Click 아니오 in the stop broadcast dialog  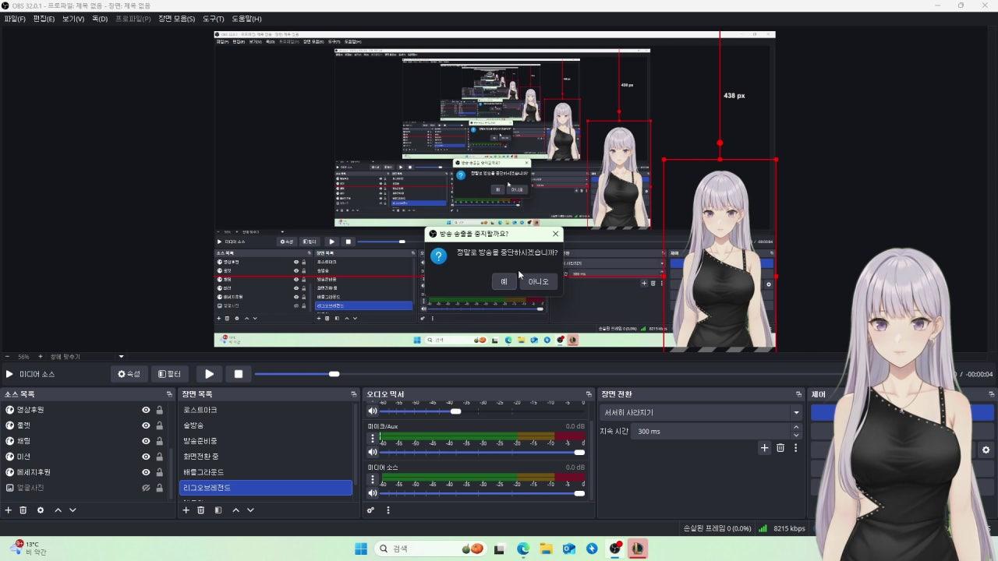click(538, 281)
